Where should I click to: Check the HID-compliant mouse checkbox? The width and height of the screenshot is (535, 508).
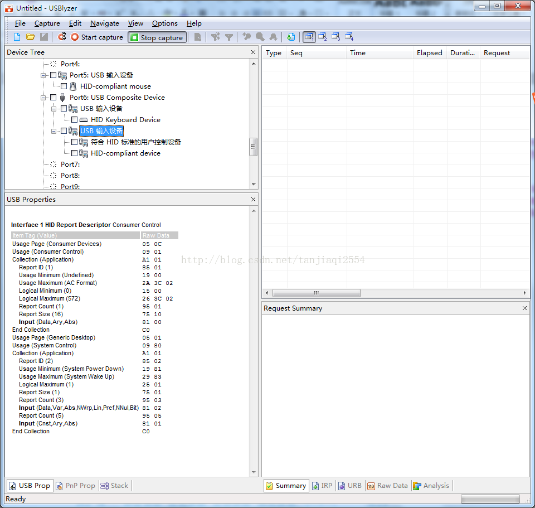coord(64,86)
